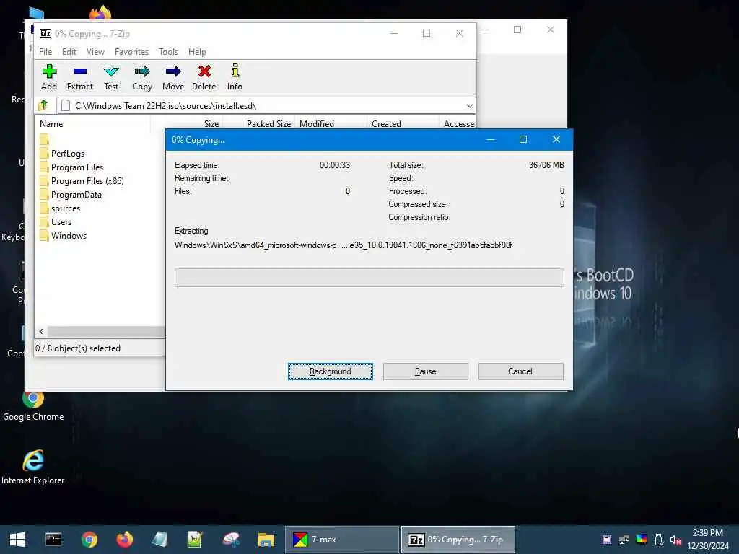
Task: Expand the address path dropdown
Action: point(469,105)
